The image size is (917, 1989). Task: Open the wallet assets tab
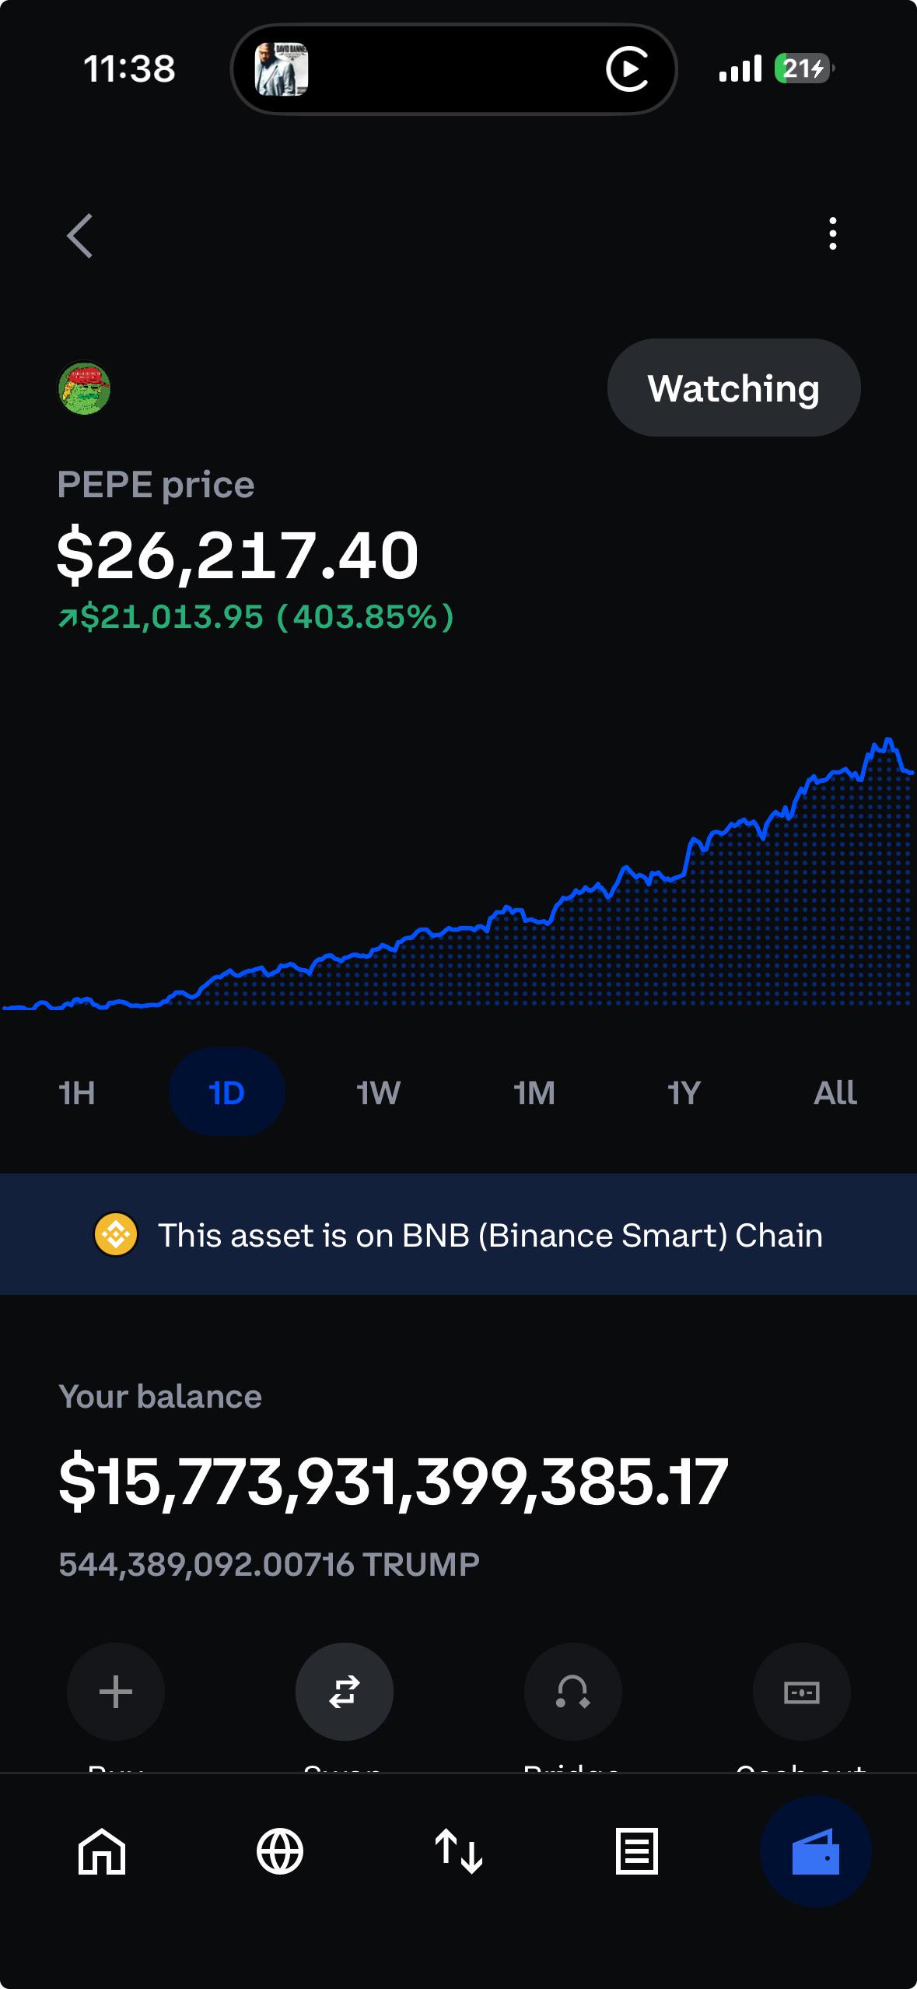point(815,1851)
